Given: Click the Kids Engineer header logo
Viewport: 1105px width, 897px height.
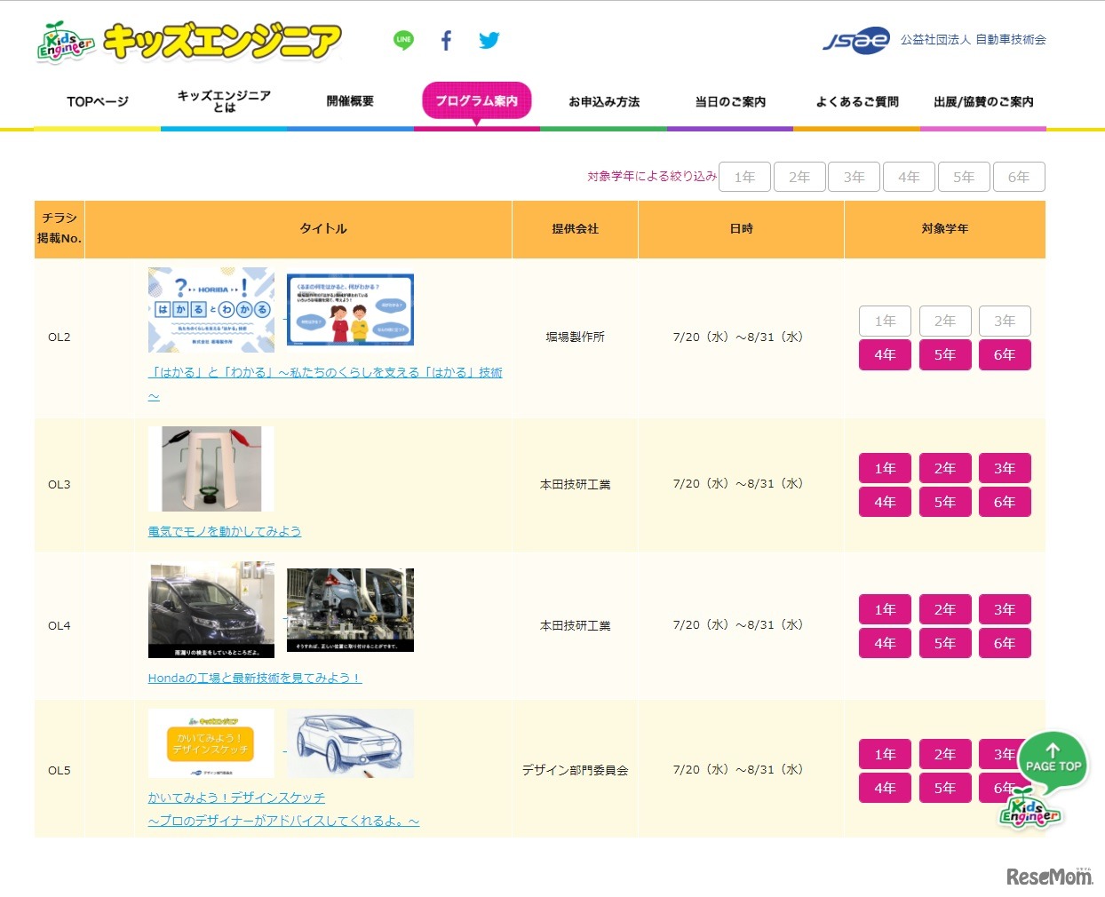Looking at the screenshot, I should [x=189, y=41].
